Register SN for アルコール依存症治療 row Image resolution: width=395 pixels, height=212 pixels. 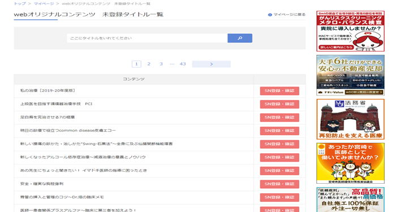tap(280, 158)
